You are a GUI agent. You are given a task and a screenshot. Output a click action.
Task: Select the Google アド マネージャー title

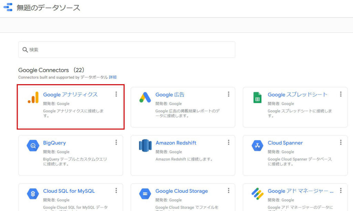(300, 191)
